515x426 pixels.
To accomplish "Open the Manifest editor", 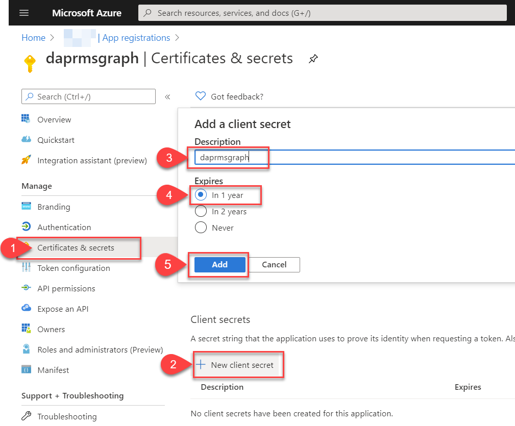I will (53, 370).
